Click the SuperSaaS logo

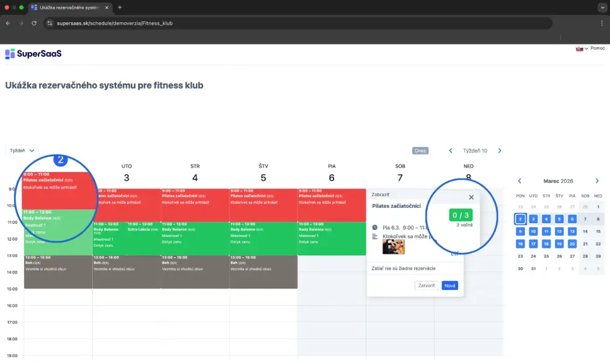pyautogui.click(x=33, y=54)
